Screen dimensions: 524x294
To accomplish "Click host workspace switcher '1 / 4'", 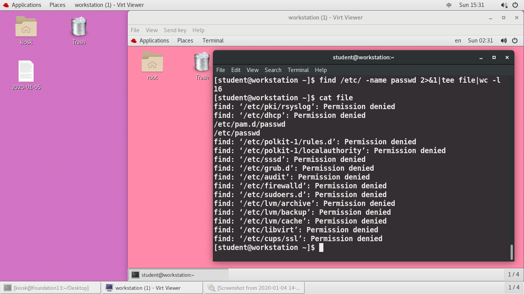I will pyautogui.click(x=514, y=287).
